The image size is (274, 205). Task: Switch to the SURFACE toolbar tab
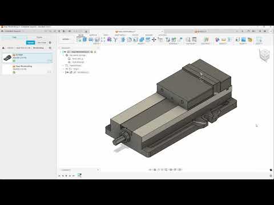click(x=93, y=35)
